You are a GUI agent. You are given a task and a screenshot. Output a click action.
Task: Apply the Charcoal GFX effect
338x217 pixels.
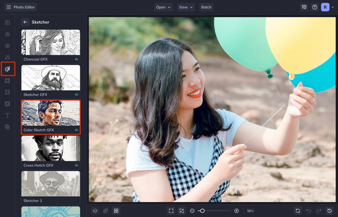click(x=50, y=46)
